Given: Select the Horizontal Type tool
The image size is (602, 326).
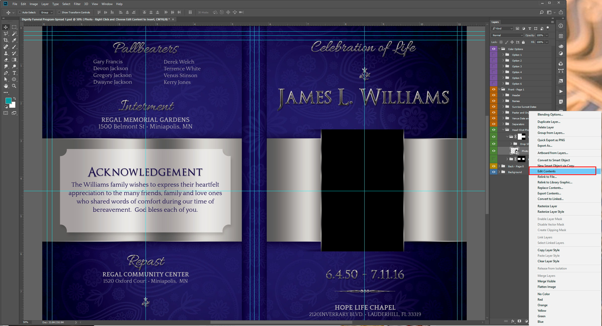Looking at the screenshot, I should 14,73.
